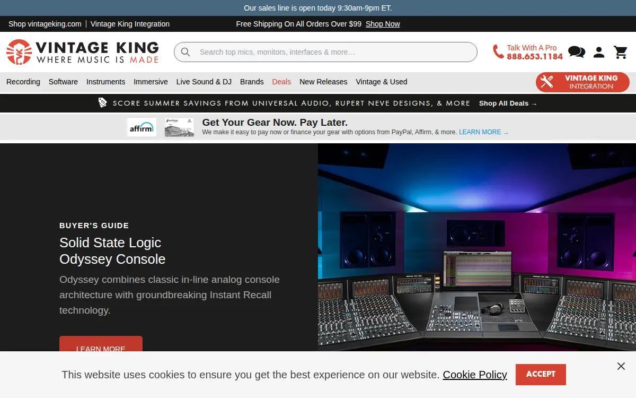The height and width of the screenshot is (398, 636).
Task: Click the search magnifier icon
Action: pyautogui.click(x=185, y=52)
